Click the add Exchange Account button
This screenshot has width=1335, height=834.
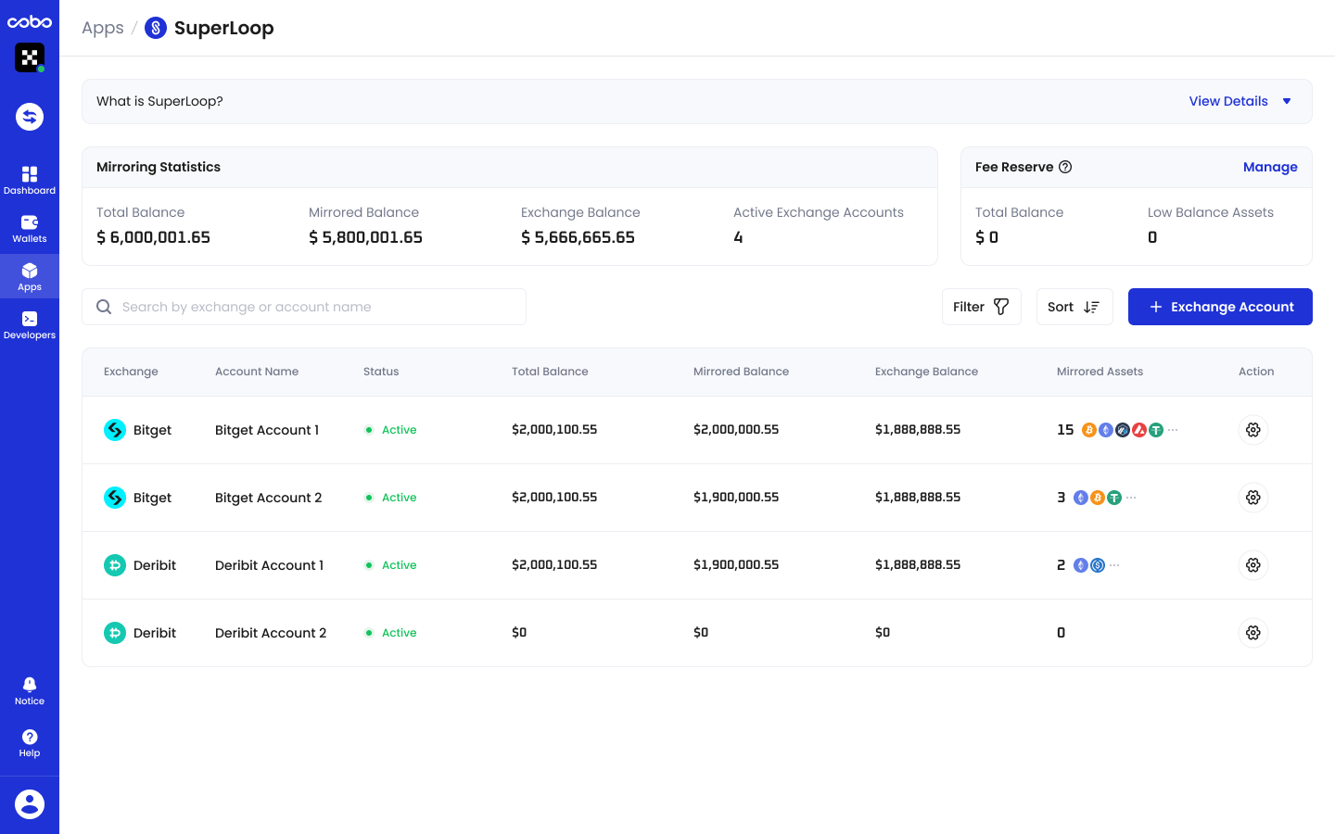pyautogui.click(x=1219, y=307)
